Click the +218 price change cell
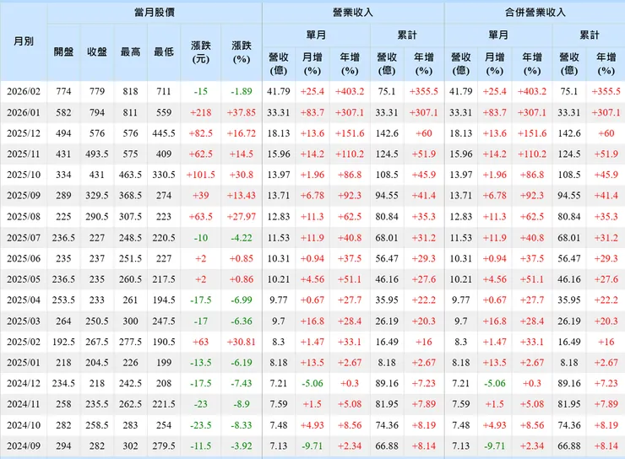The image size is (625, 459). 200,113
